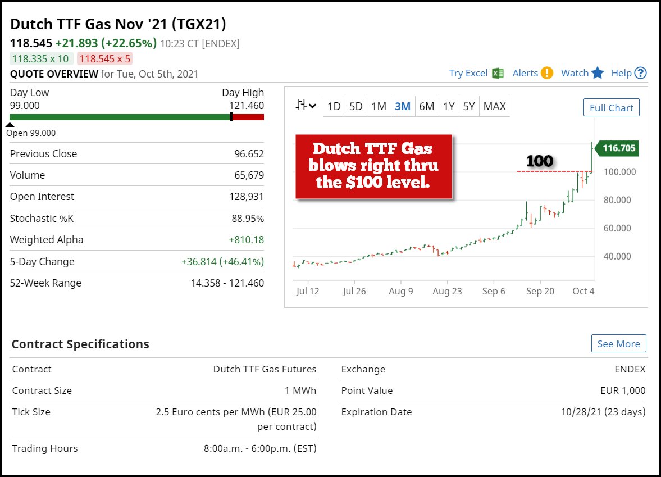Click the See More button
This screenshot has width=661, height=477.
point(618,344)
